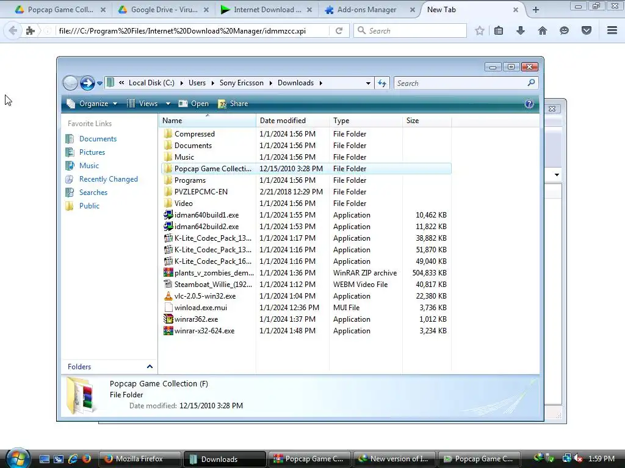This screenshot has height=468, width=625.
Task: Click the dropdown arrow in background window
Action: [x=557, y=175]
